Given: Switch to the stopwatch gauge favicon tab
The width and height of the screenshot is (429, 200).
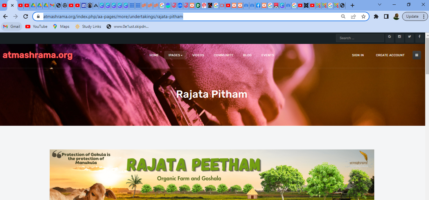Looking at the screenshot, I should pyautogui.click(x=90, y=5).
